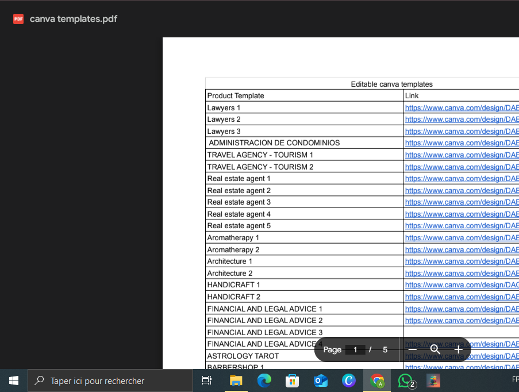The image size is (519, 392).
Task: Zoom in with the plus icon
Action: point(458,349)
